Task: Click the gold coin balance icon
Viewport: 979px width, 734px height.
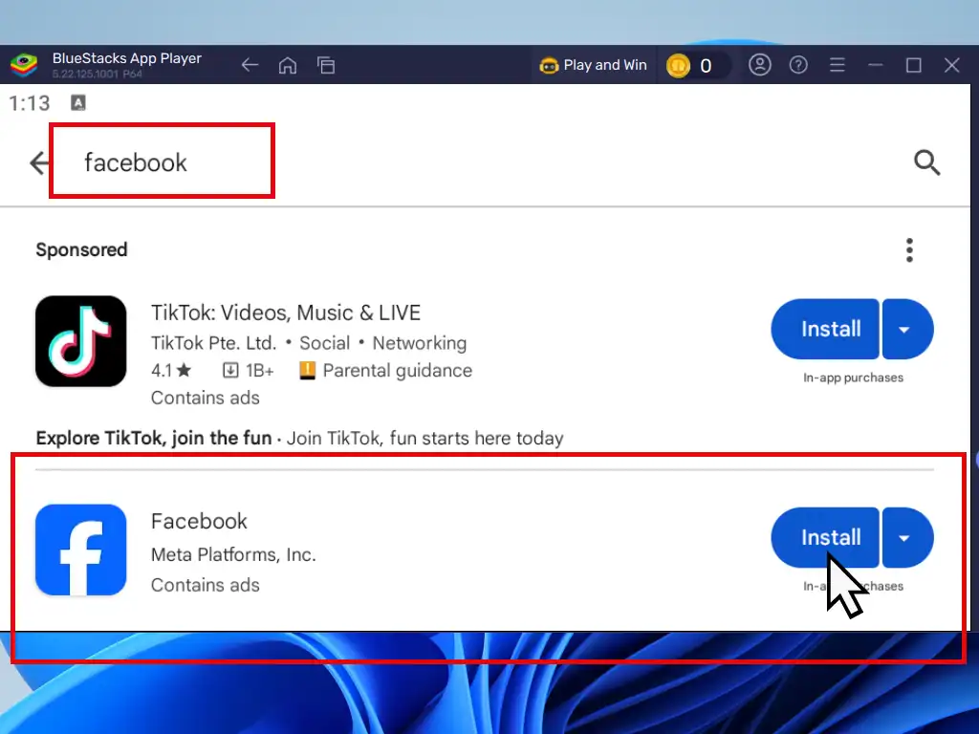Action: click(678, 66)
